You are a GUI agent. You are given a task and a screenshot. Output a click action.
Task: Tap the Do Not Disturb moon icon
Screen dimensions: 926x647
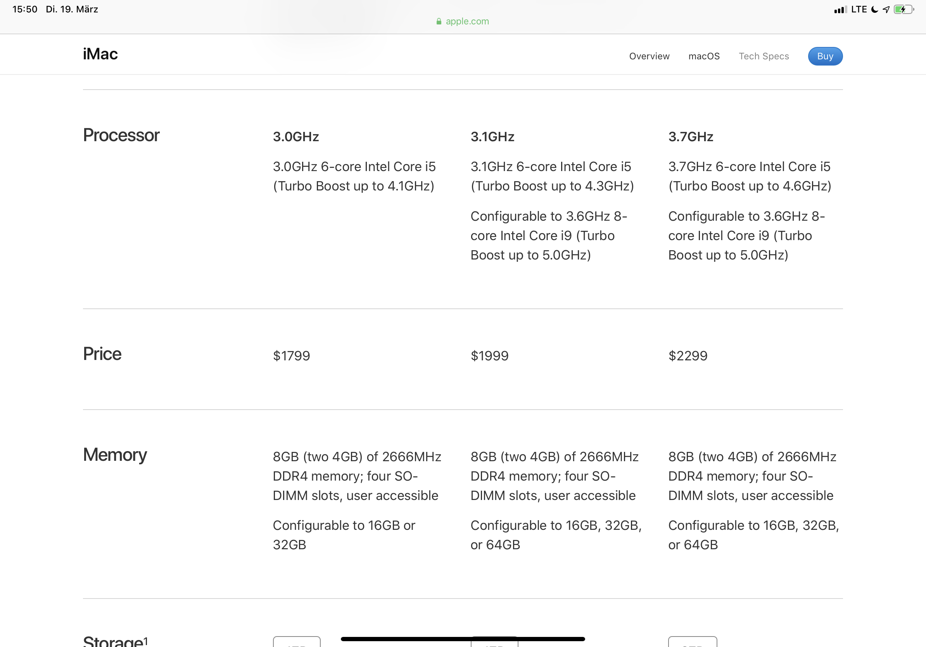pyautogui.click(x=874, y=10)
